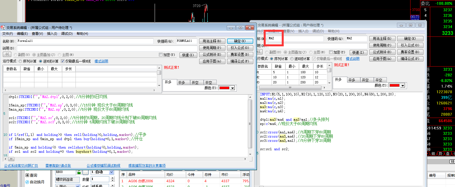The width and height of the screenshot is (455, 187).
Task: Click 费率设置(B) button in MAZ window
Action: [410, 52]
